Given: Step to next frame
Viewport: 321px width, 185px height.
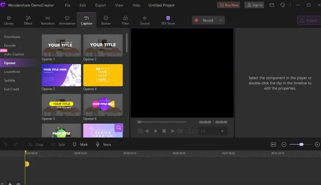Looking at the screenshot, I should (172, 131).
